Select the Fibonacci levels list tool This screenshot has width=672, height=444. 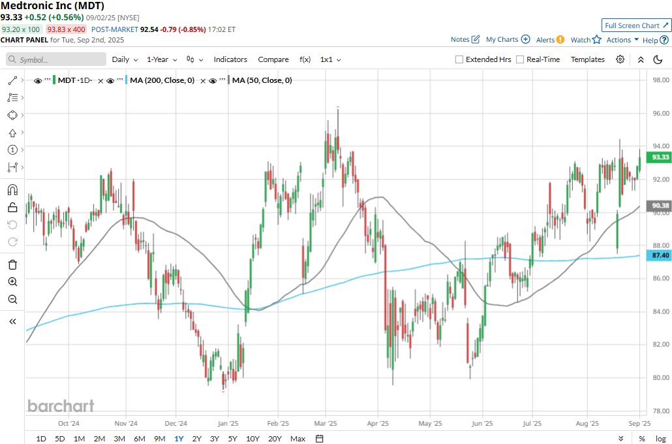[x=12, y=98]
